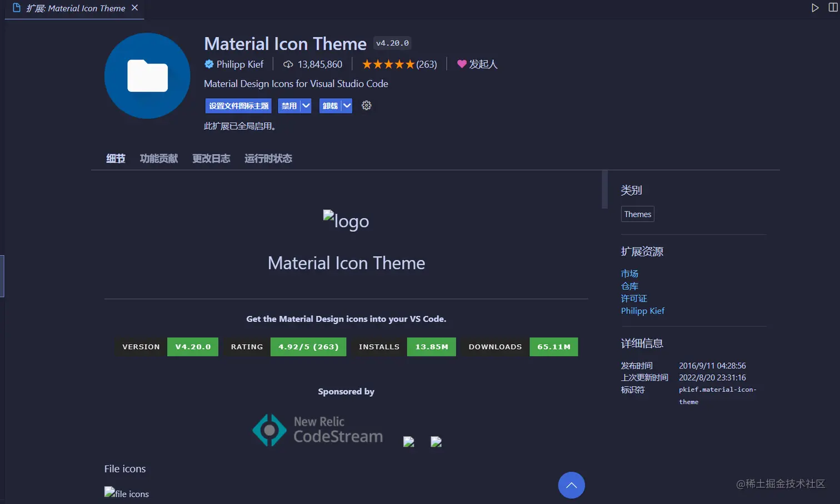Expand the 禁用 dropdown arrow

pyautogui.click(x=306, y=105)
